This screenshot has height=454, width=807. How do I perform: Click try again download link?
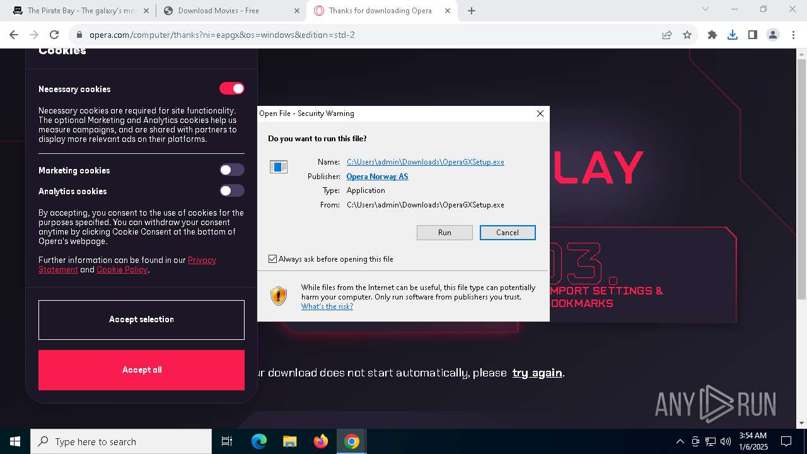point(537,373)
